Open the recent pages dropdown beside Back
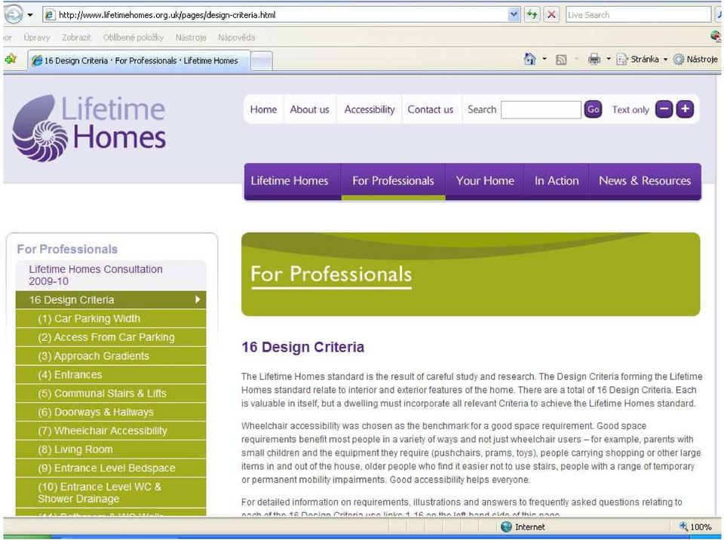Screen dimensions: 724x540 tap(30, 15)
